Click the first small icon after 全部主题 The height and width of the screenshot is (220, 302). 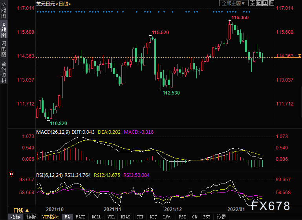tap(253, 3)
